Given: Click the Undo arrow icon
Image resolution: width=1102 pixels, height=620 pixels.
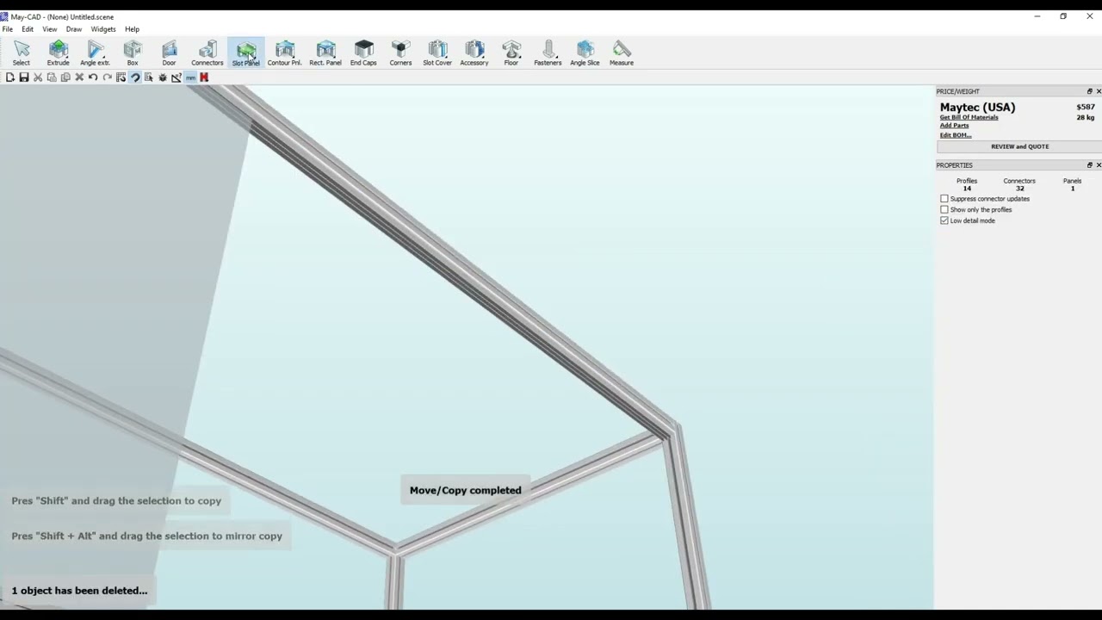Looking at the screenshot, I should tap(93, 77).
